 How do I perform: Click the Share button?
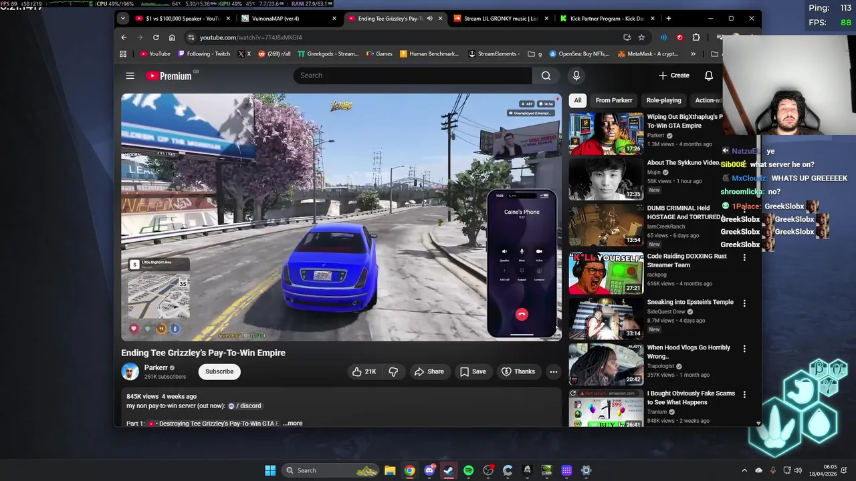click(429, 371)
